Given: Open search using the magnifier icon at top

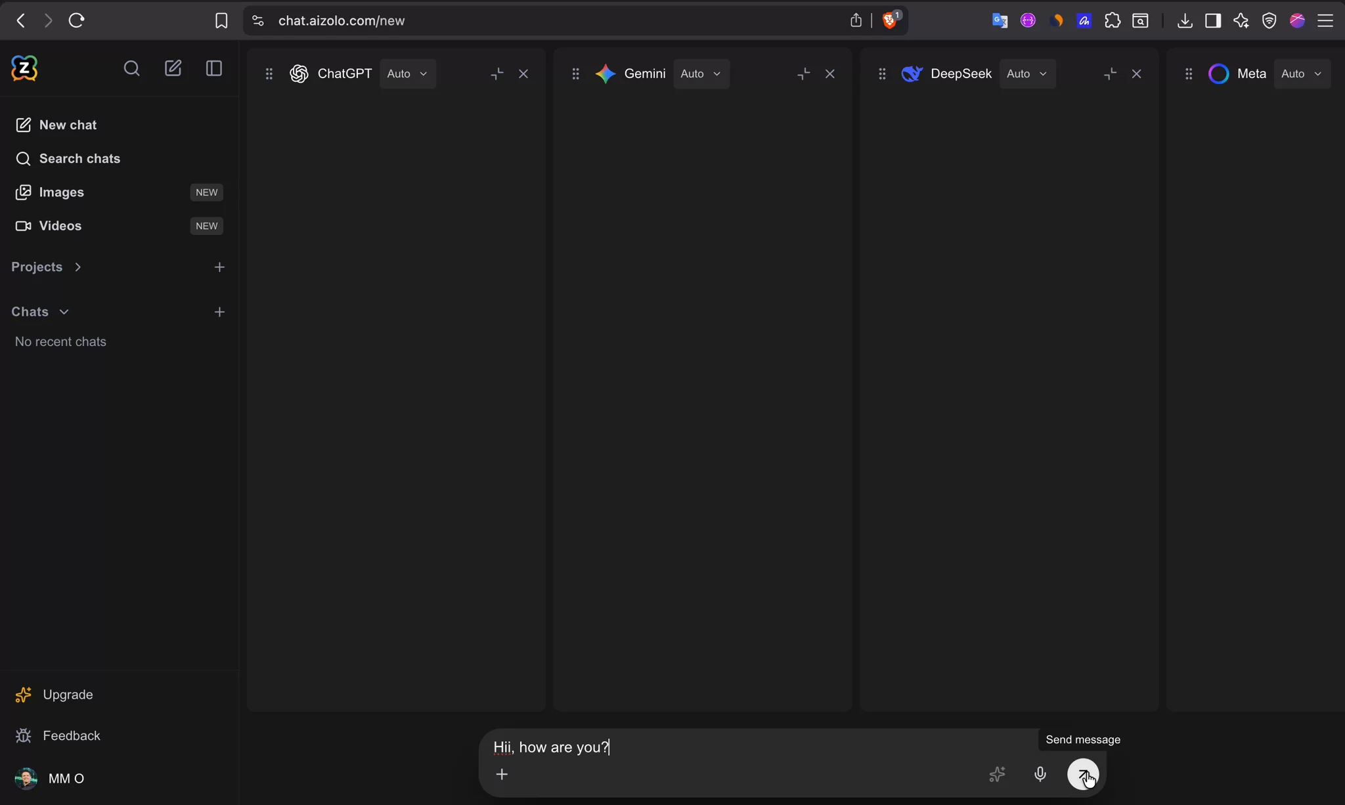Looking at the screenshot, I should pyautogui.click(x=132, y=68).
